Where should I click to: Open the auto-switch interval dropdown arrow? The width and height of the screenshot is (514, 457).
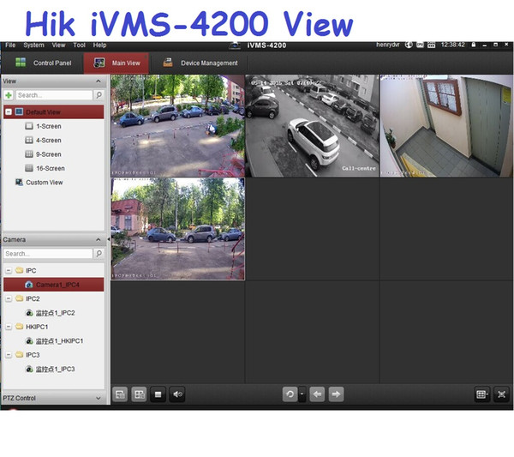(302, 394)
